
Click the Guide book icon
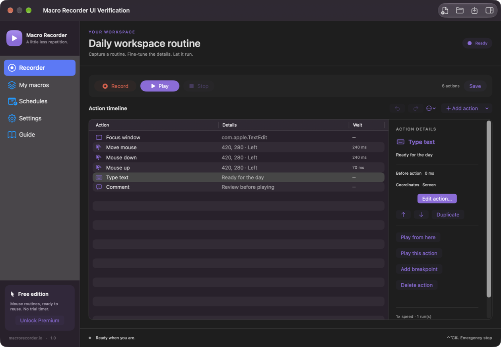(x=12, y=135)
